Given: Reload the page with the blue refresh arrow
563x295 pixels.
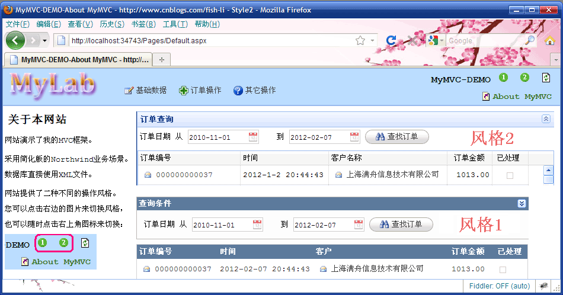Looking at the screenshot, I should 391,40.
